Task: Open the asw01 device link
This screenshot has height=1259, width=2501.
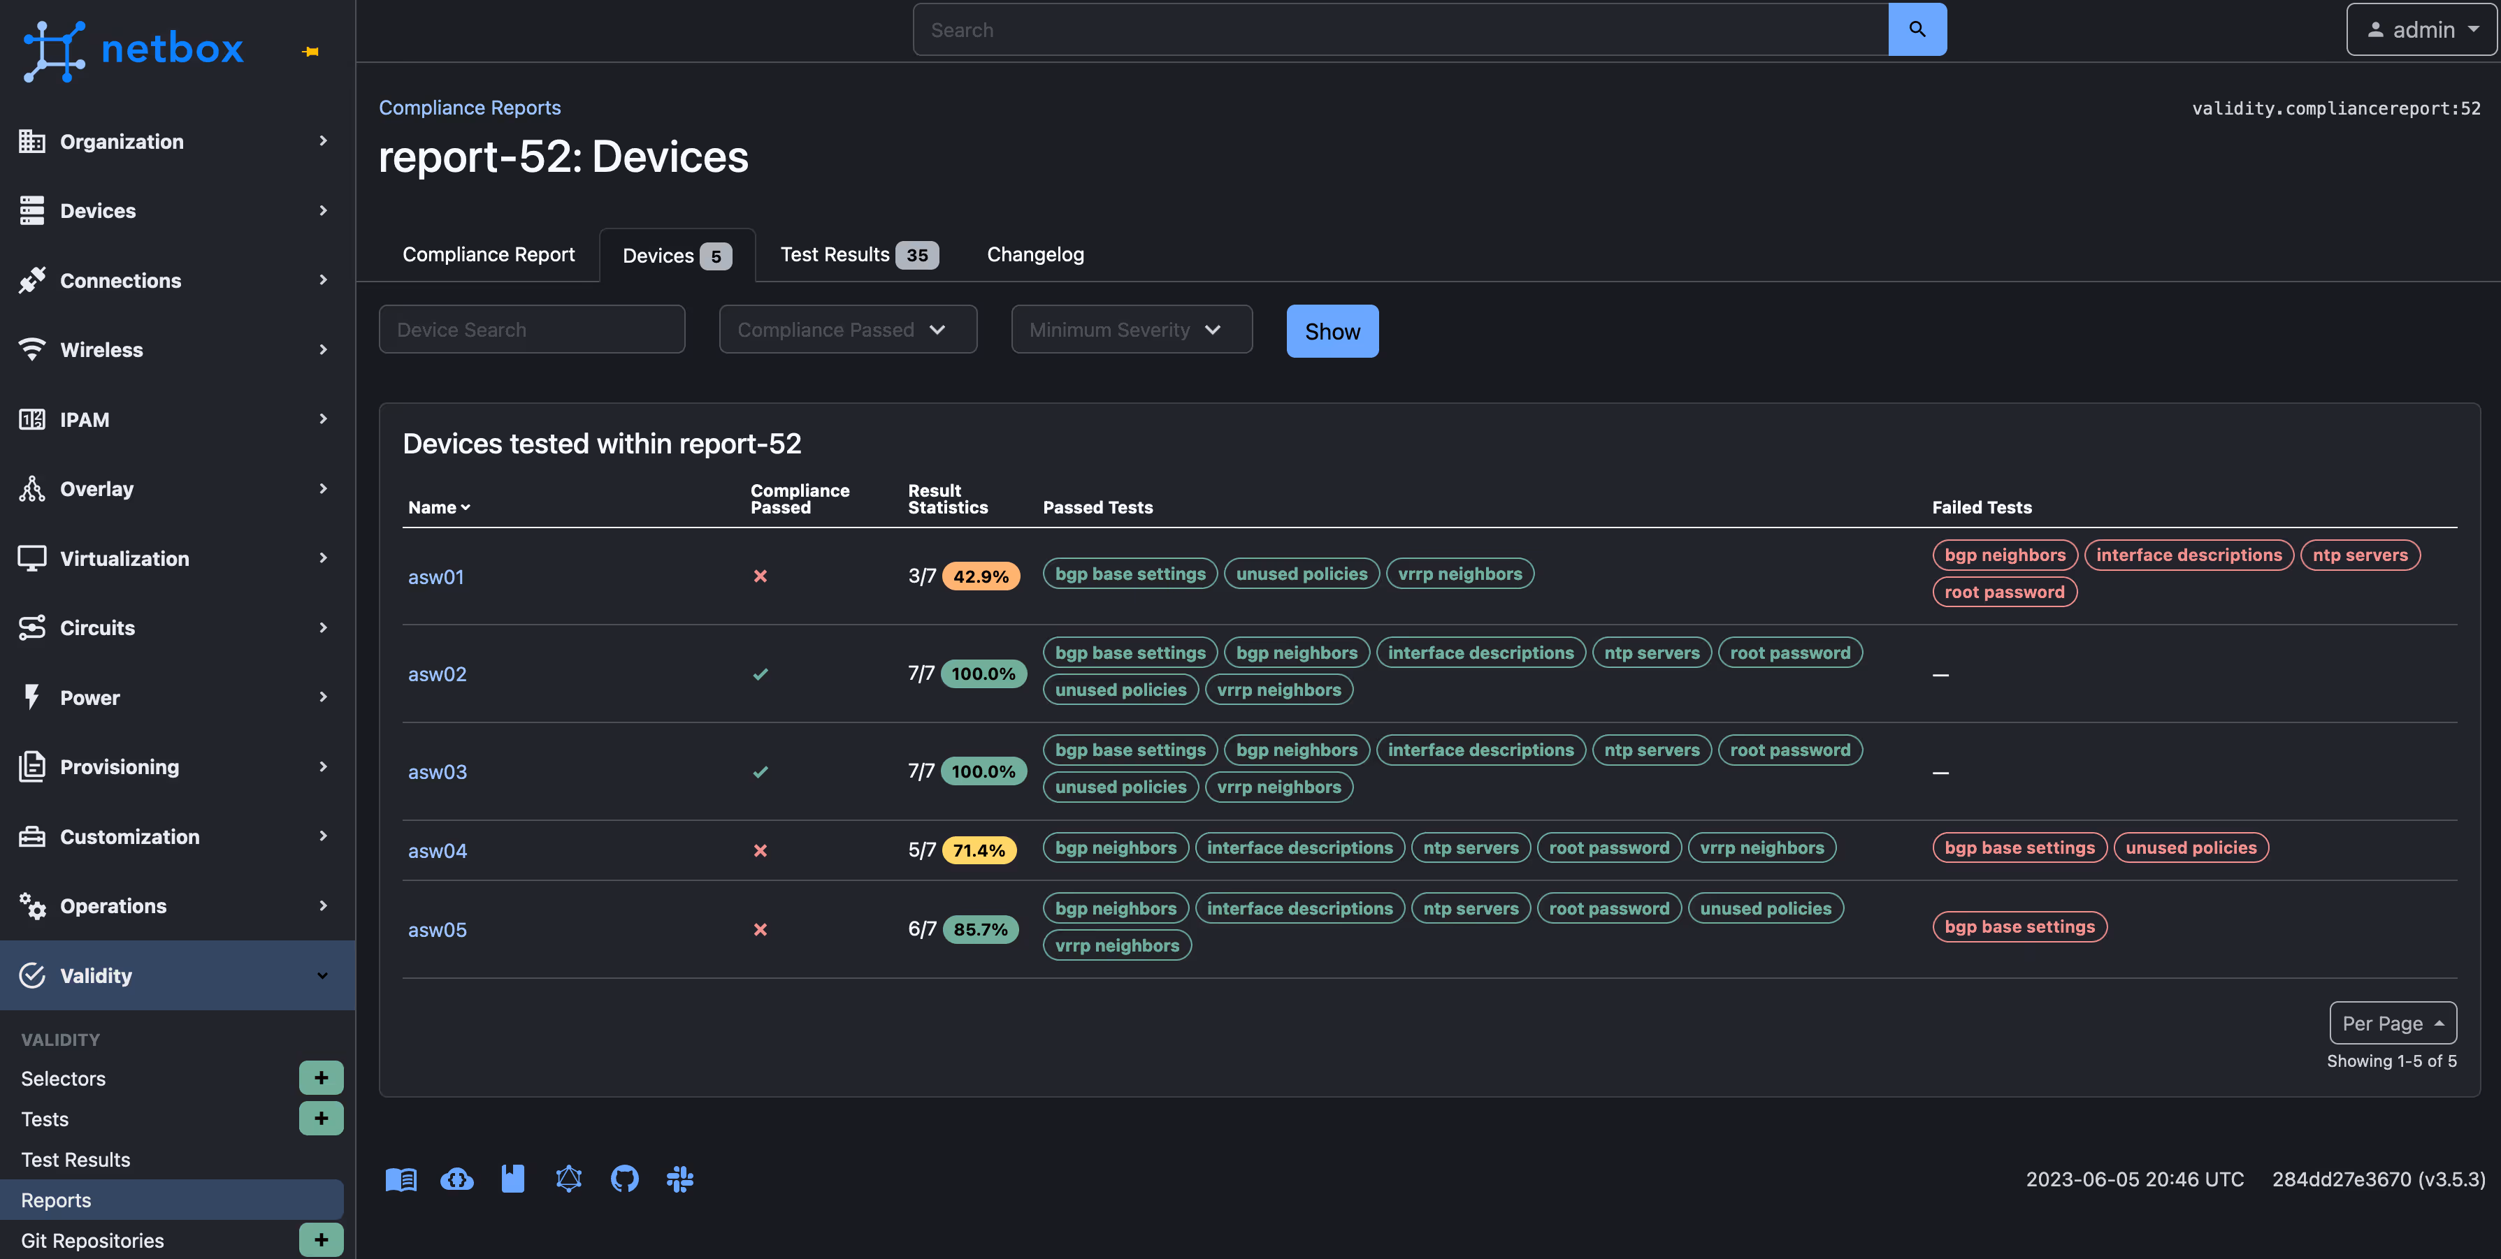Action: coord(437,576)
